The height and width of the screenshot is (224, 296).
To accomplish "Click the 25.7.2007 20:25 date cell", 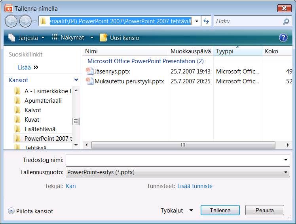I will pos(190,81).
